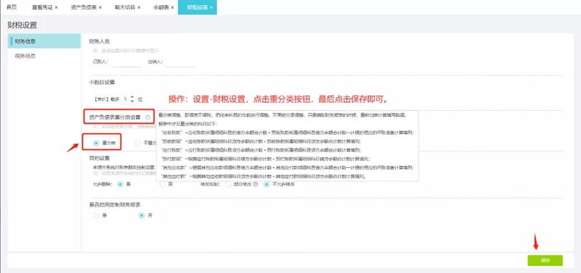Close the 财税设置 tab with its X
Screen dimensions: 581x273
coord(211,7)
